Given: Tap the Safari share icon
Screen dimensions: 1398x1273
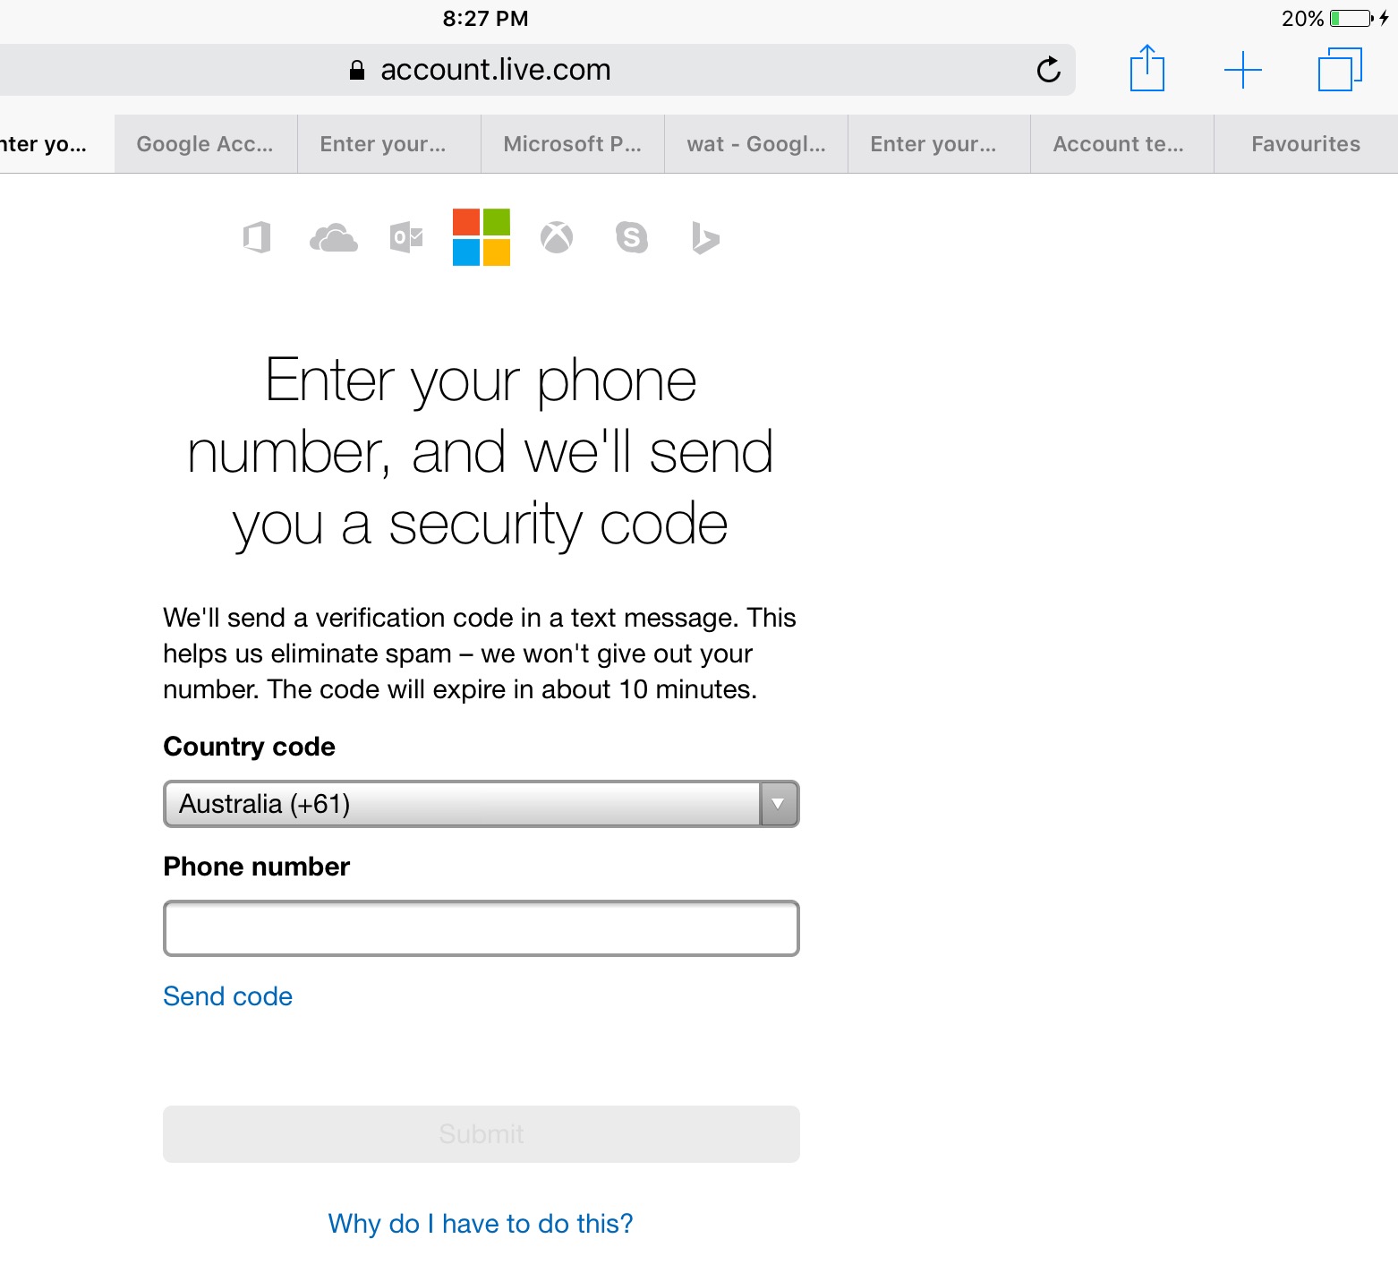Looking at the screenshot, I should 1147,68.
